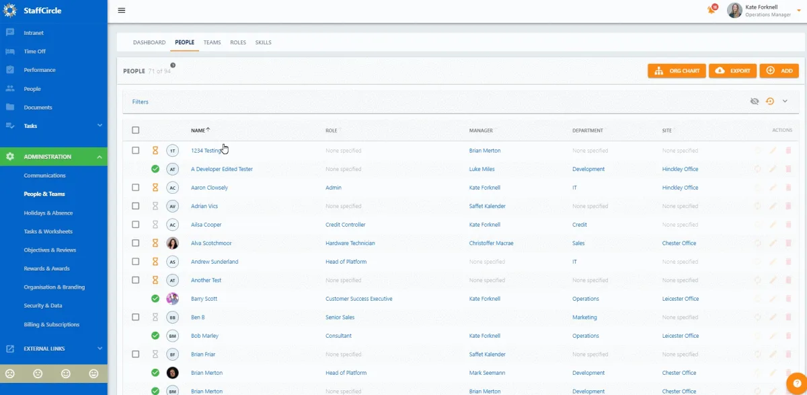Expand the Filters panel chevron
807x395 pixels.
pyautogui.click(x=785, y=102)
